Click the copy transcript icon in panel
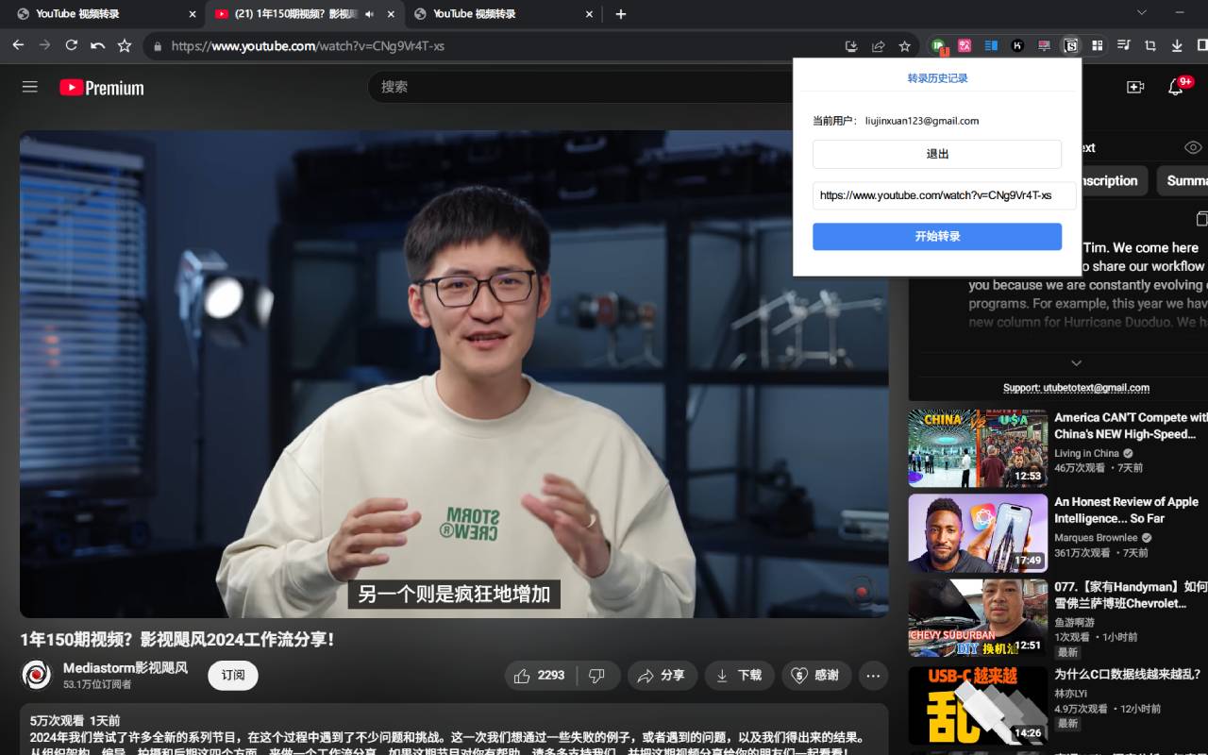The image size is (1208, 755). click(x=1202, y=218)
